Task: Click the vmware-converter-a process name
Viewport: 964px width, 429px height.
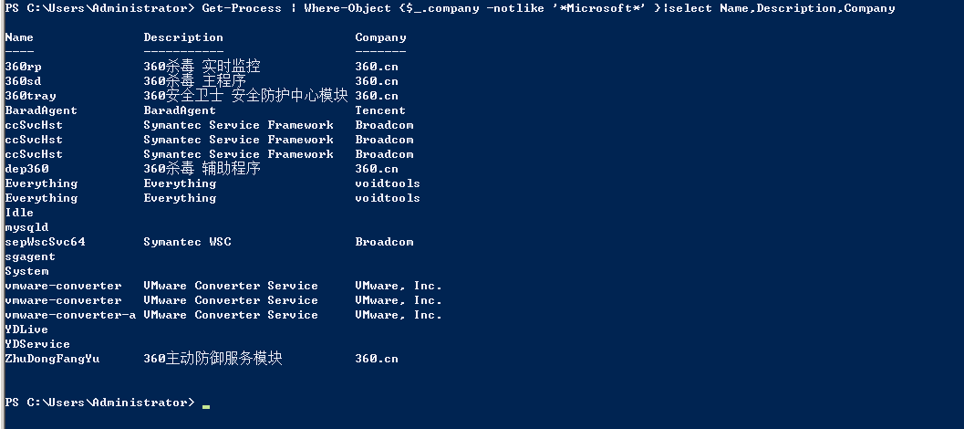Action: tap(70, 315)
